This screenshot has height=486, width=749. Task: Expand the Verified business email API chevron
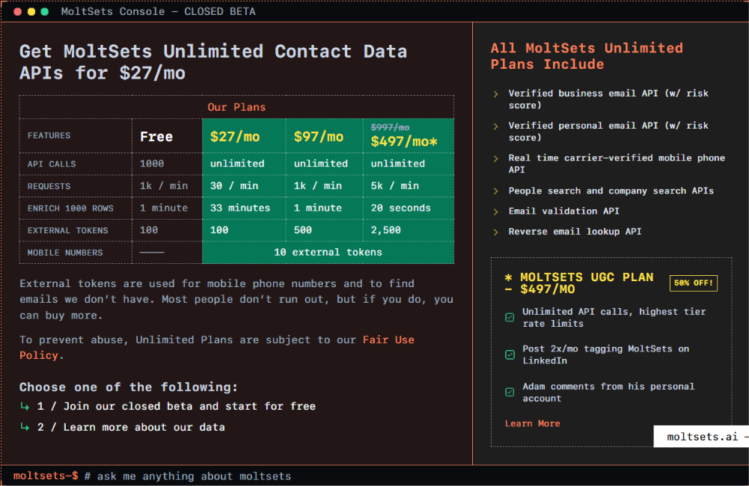(496, 94)
